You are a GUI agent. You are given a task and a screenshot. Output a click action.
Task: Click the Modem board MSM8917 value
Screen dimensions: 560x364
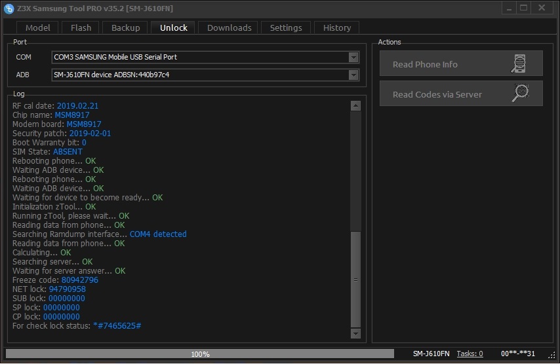click(84, 124)
